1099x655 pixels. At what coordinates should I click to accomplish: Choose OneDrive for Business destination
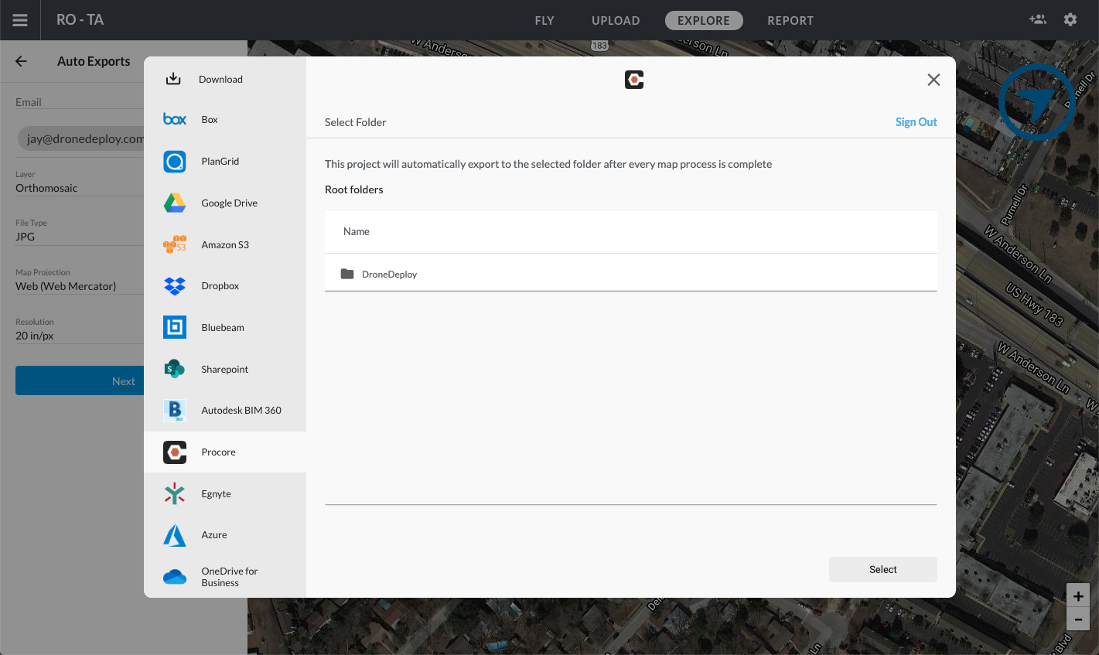click(x=225, y=577)
